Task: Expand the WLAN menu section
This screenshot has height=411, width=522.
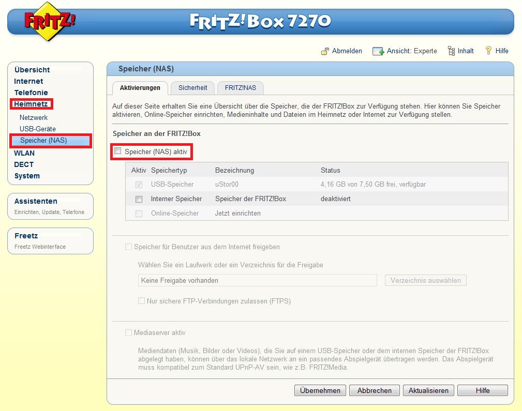Action: (x=24, y=153)
